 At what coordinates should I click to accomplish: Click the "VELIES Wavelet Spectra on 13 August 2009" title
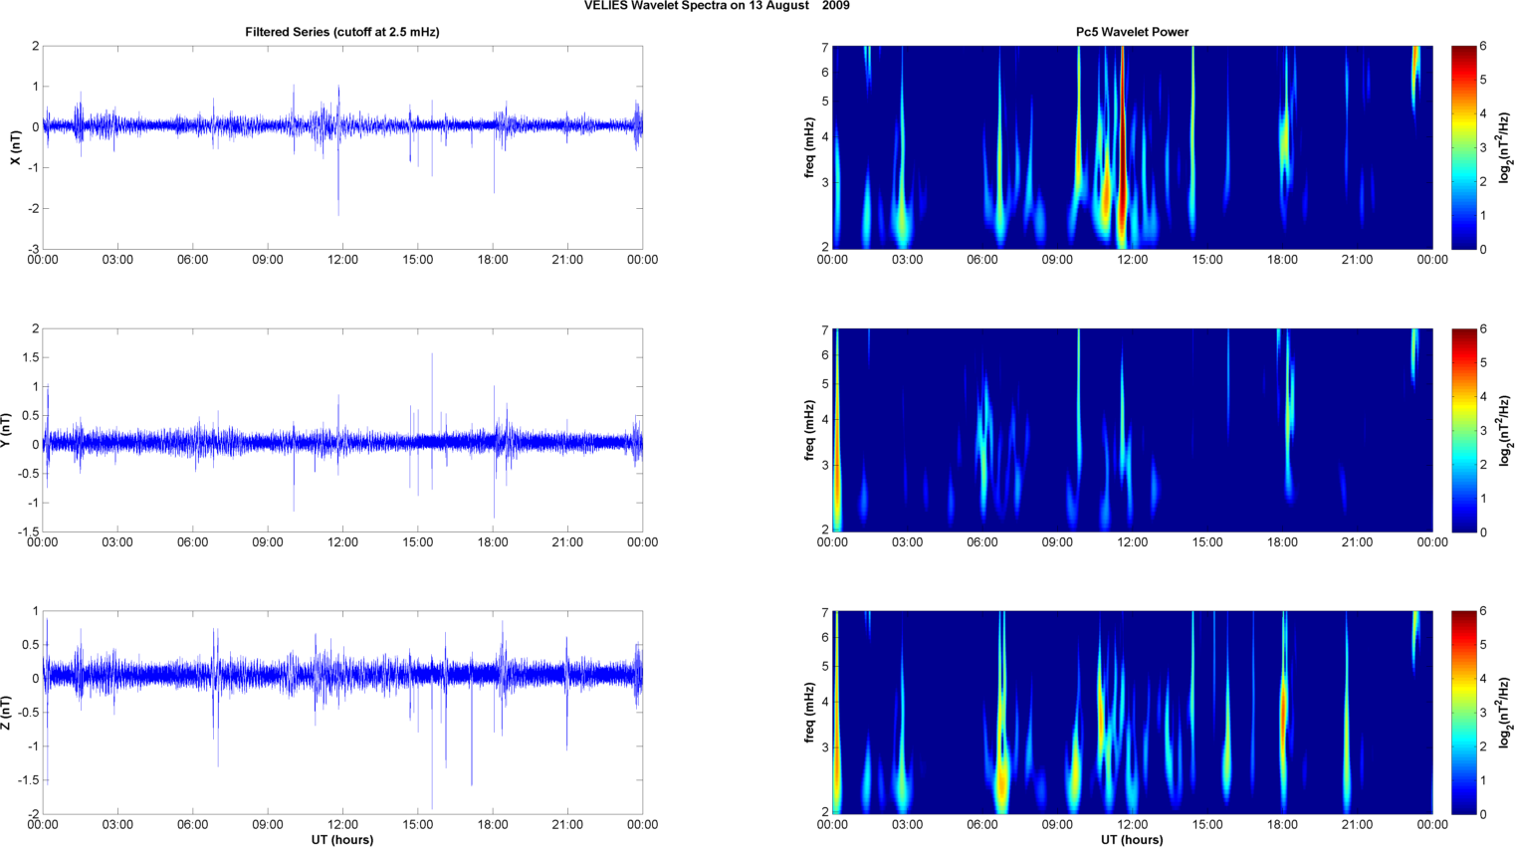point(717,6)
